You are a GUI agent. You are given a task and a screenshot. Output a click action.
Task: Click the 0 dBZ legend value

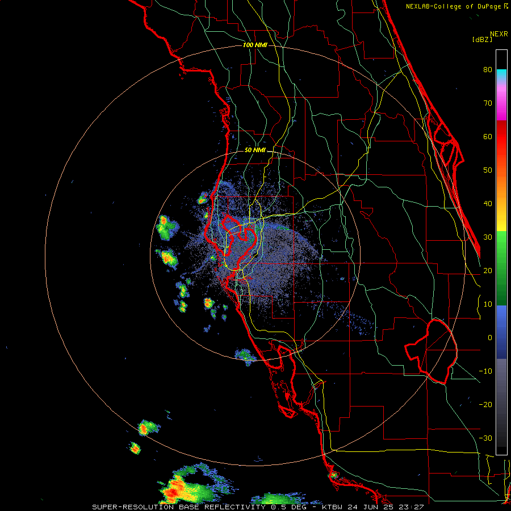(x=490, y=338)
